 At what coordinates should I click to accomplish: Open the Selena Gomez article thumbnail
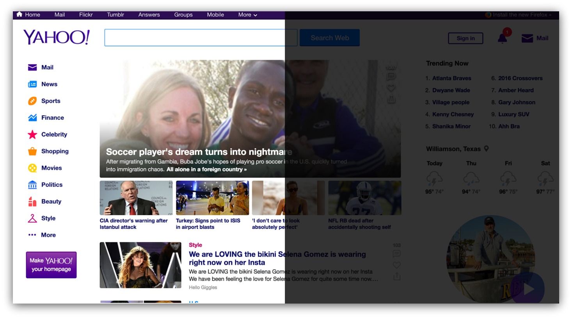140,265
